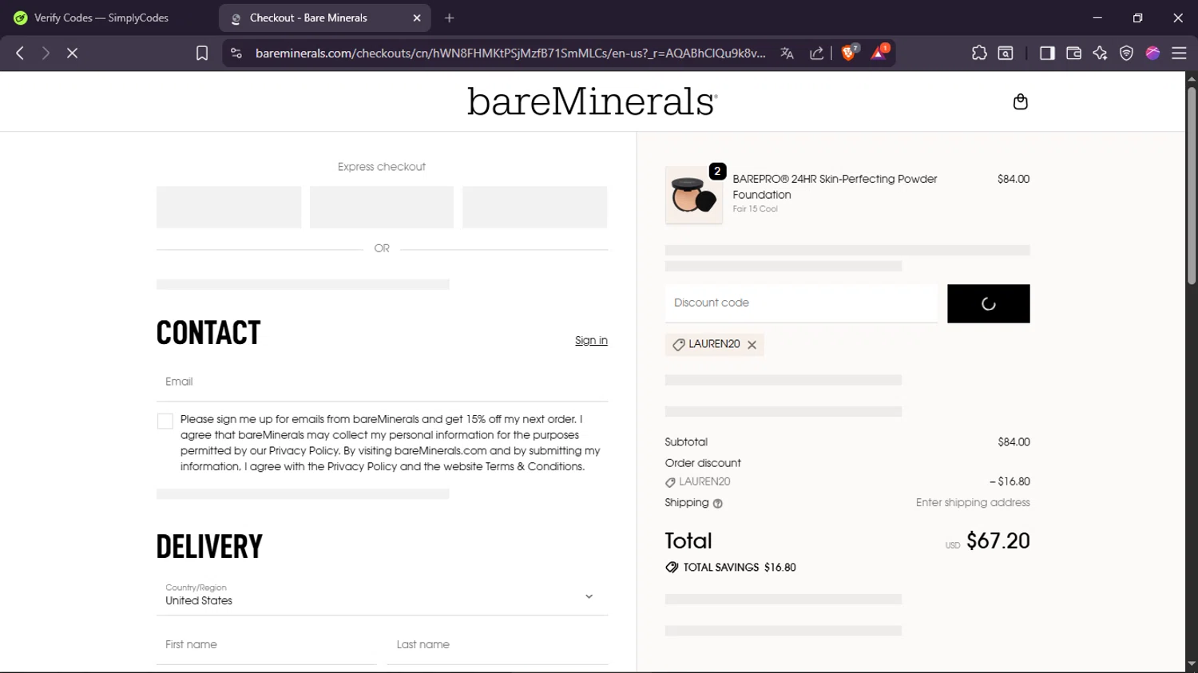Focus the Discount code field
This screenshot has width=1198, height=673.
pyautogui.click(x=801, y=303)
